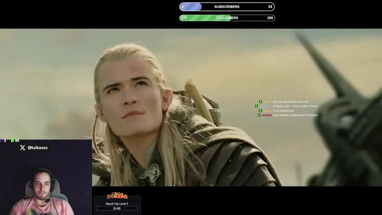382x215 pixels.
Task: Click the @tuikassz handle text
Action: point(38,148)
